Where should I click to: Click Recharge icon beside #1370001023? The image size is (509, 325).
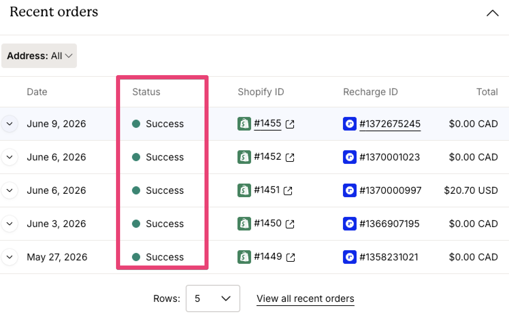pyautogui.click(x=350, y=157)
